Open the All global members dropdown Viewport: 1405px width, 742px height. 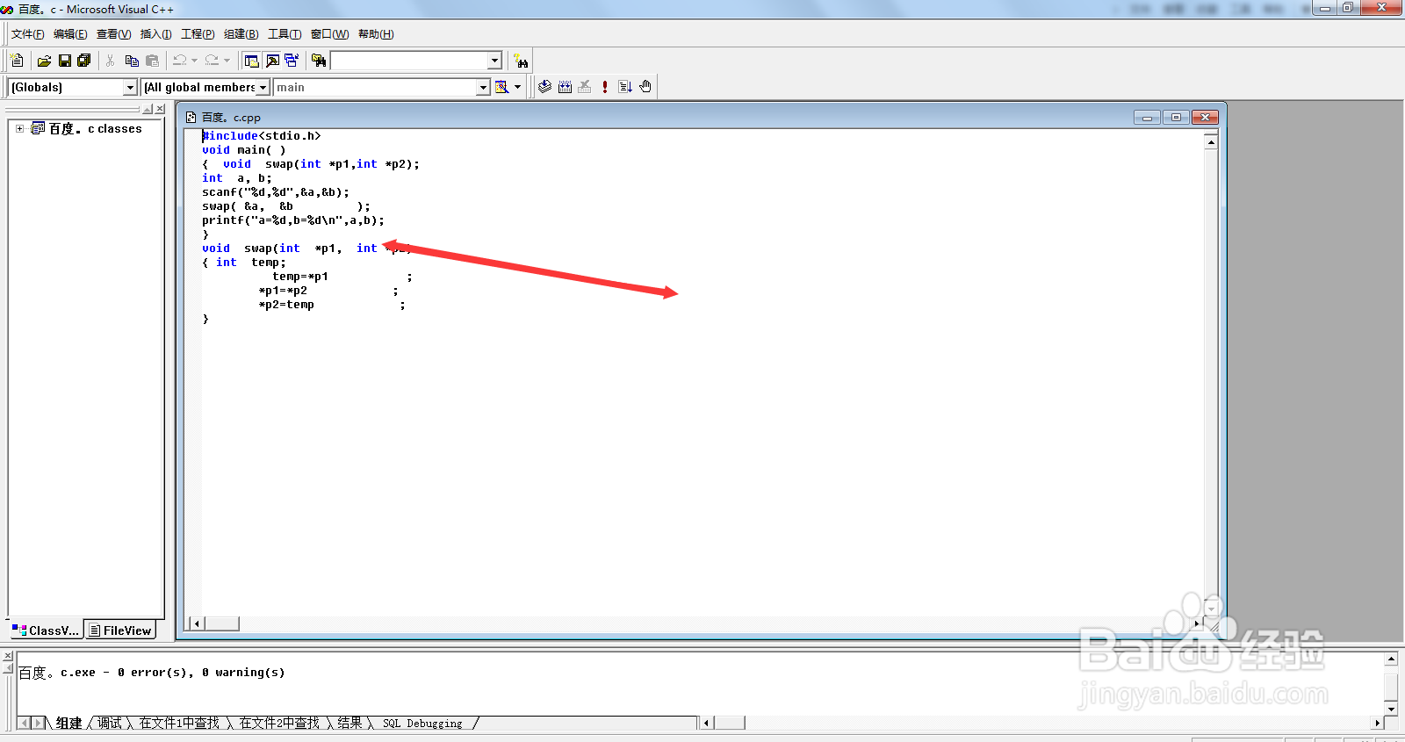[x=263, y=87]
